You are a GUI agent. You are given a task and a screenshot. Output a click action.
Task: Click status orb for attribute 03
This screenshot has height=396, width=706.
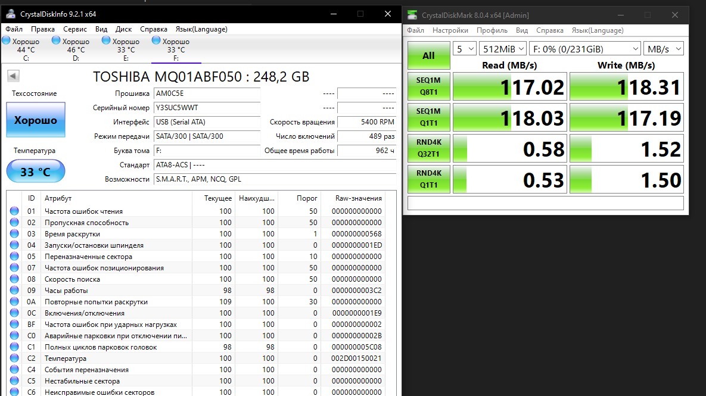point(14,233)
